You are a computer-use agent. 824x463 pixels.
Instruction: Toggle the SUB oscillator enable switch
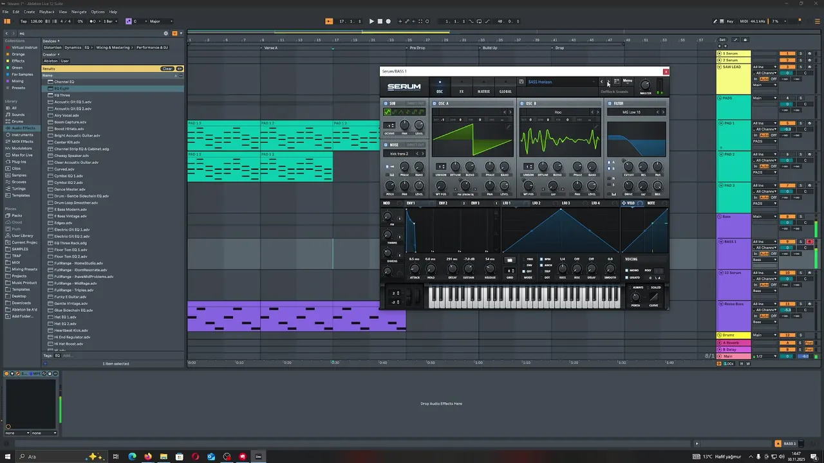[x=386, y=103]
